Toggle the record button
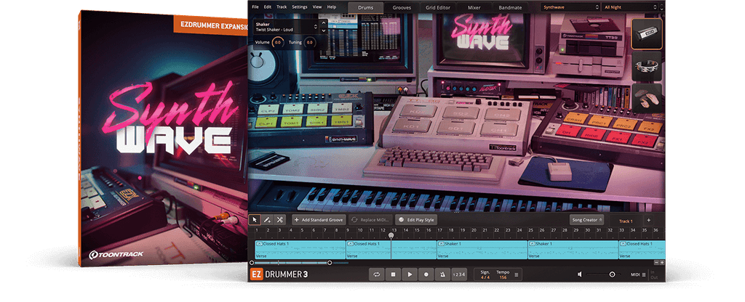 pyautogui.click(x=426, y=274)
